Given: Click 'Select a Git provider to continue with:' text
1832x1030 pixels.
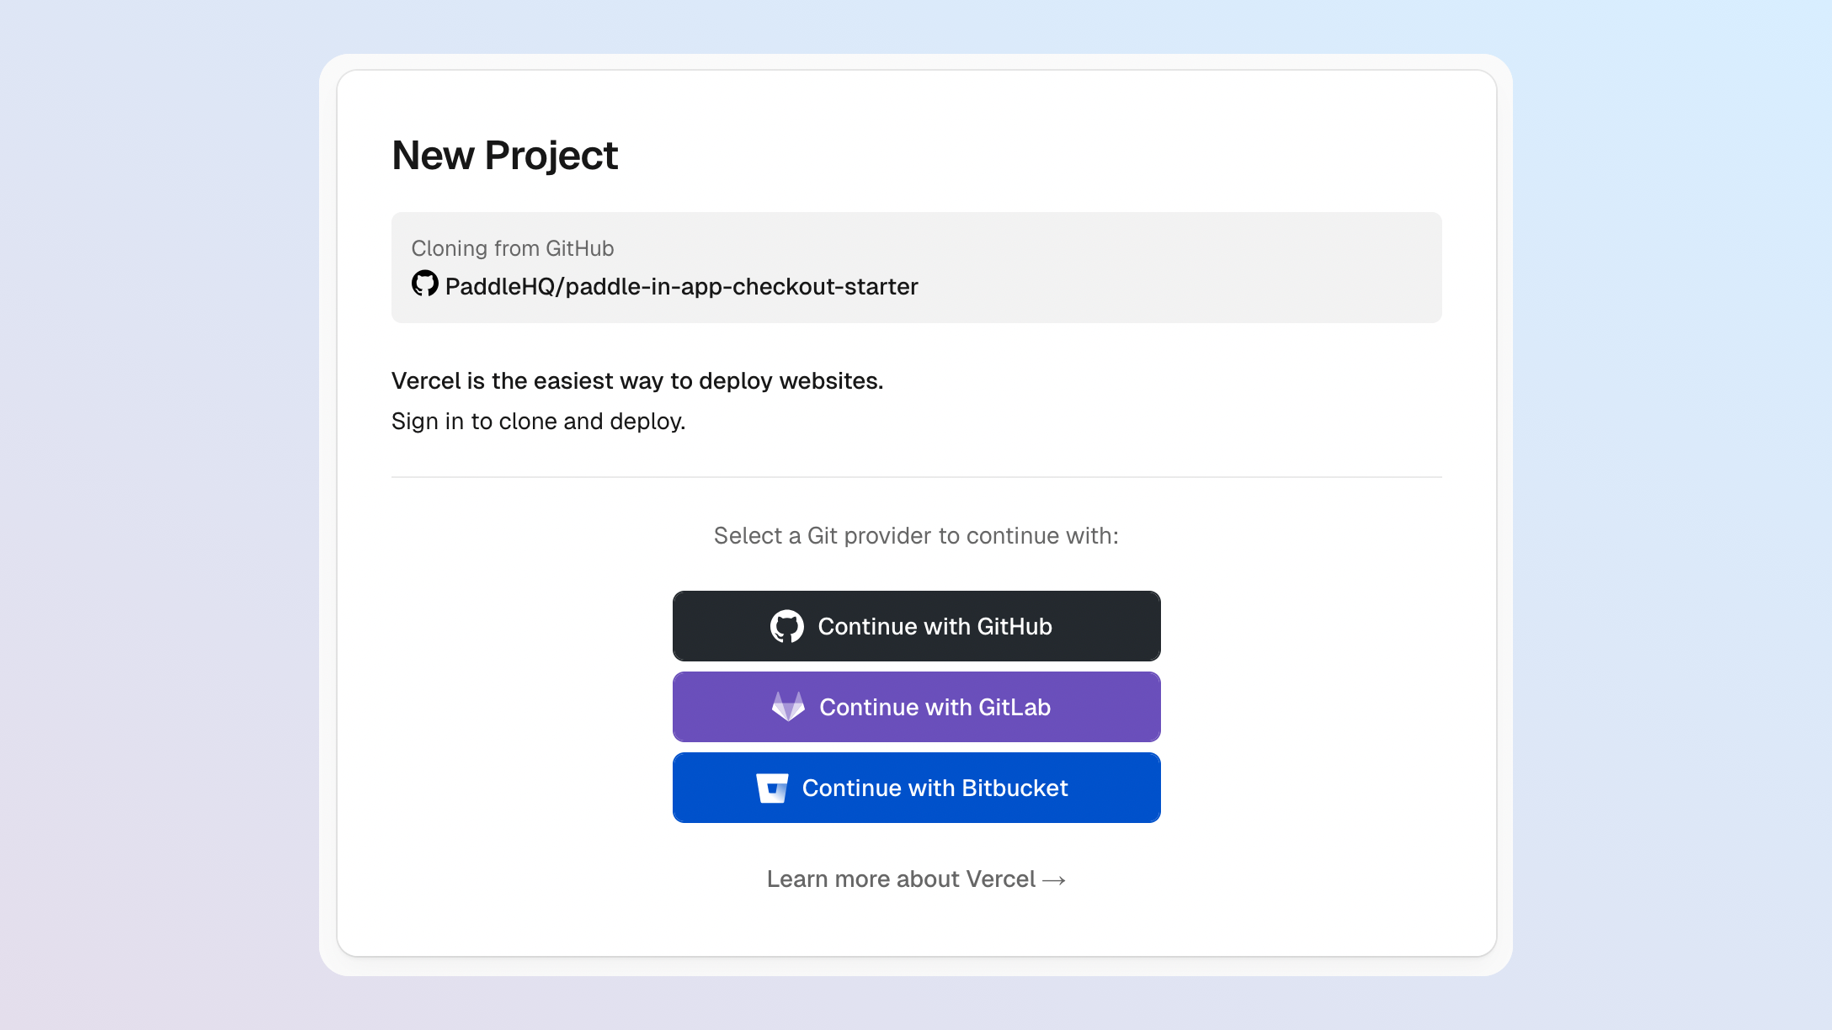Looking at the screenshot, I should click(x=916, y=536).
